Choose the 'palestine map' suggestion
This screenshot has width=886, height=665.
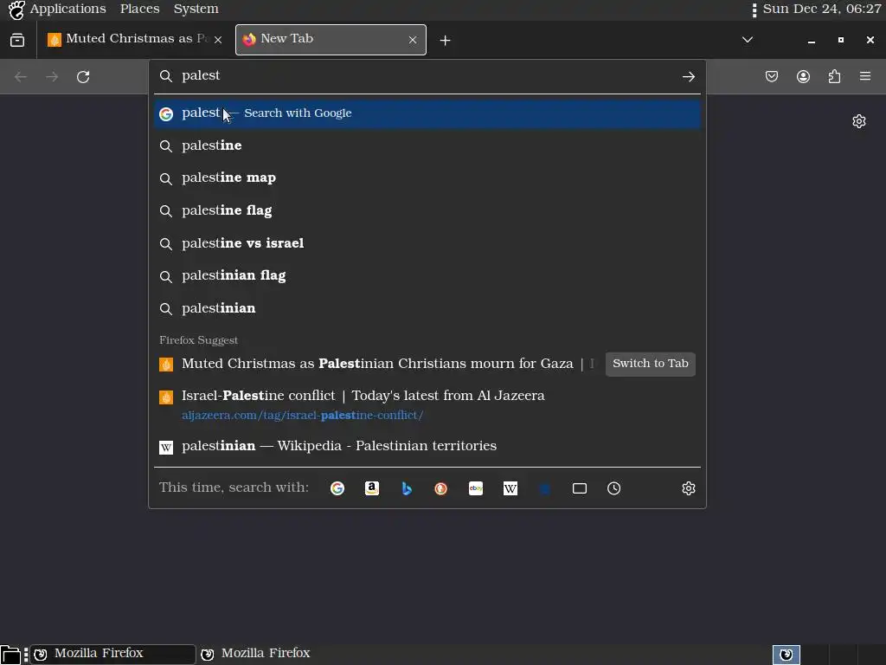click(427, 178)
